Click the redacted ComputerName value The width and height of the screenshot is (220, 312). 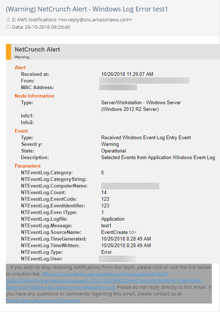coord(130,186)
